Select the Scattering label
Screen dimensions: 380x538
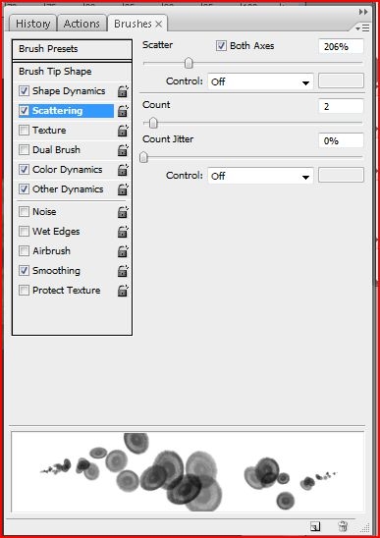pyautogui.click(x=57, y=111)
